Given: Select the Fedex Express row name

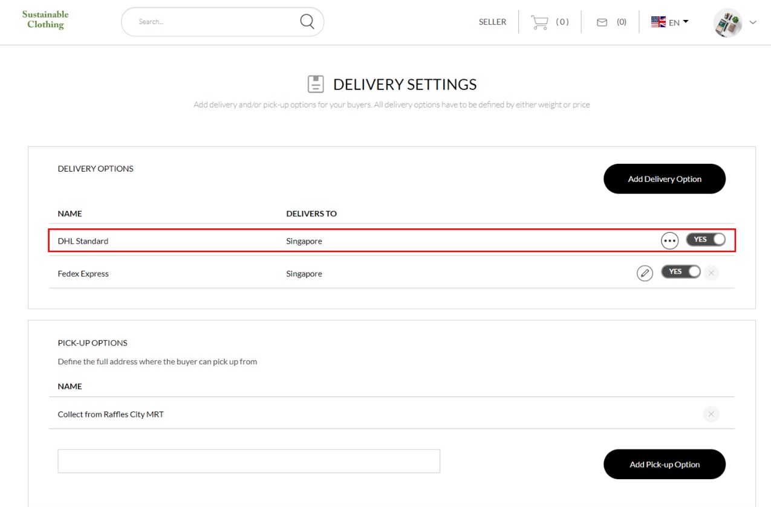Looking at the screenshot, I should [83, 274].
